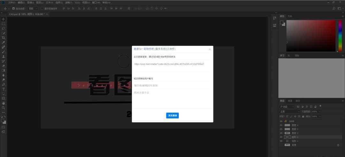
Task: Enable the 显示变换控件 checkbox
Action: pyautogui.click(x=42, y=8)
